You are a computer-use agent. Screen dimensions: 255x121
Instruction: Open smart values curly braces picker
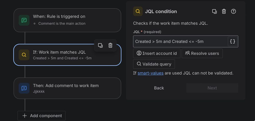pos(233,42)
